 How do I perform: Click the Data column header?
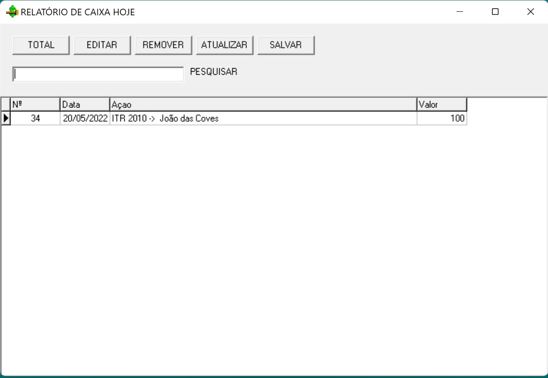click(x=84, y=104)
